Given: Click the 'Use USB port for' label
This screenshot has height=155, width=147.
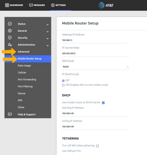Looking at the screenshot, I should (72, 151).
